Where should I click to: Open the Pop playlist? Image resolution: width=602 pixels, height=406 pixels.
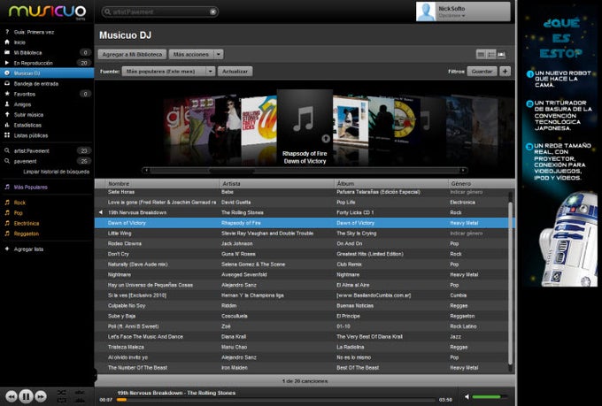18,213
